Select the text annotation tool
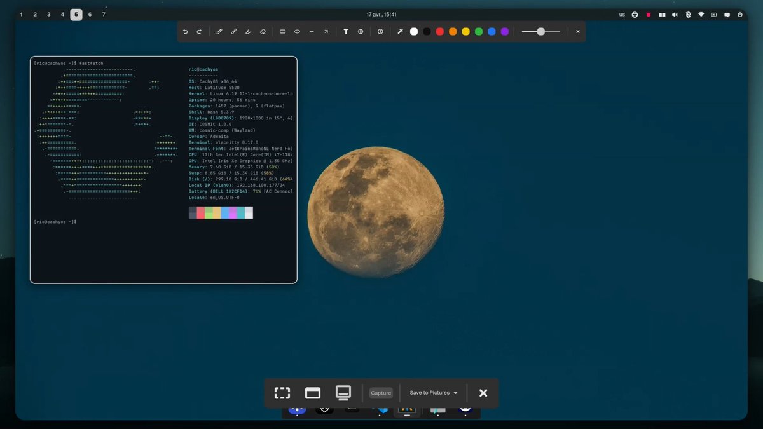 click(346, 31)
